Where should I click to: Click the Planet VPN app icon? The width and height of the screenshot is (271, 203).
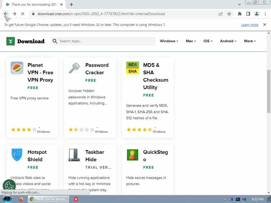click(x=17, y=68)
